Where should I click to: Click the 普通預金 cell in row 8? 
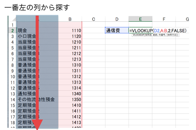pyautogui.click(x=37, y=65)
